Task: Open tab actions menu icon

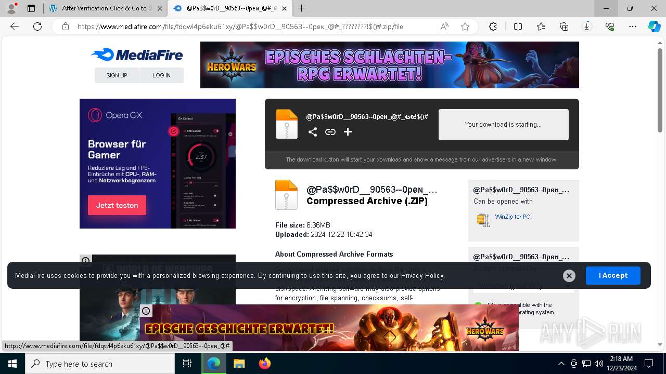Action: 31,8
